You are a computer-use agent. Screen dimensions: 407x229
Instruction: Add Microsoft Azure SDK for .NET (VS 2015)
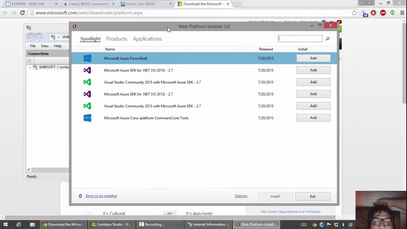tap(313, 70)
